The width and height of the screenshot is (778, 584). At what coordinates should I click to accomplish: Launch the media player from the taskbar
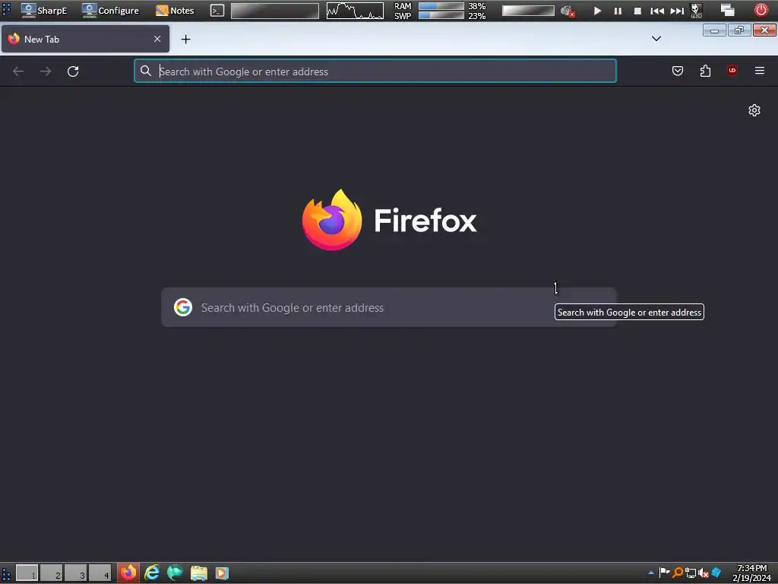click(x=222, y=573)
